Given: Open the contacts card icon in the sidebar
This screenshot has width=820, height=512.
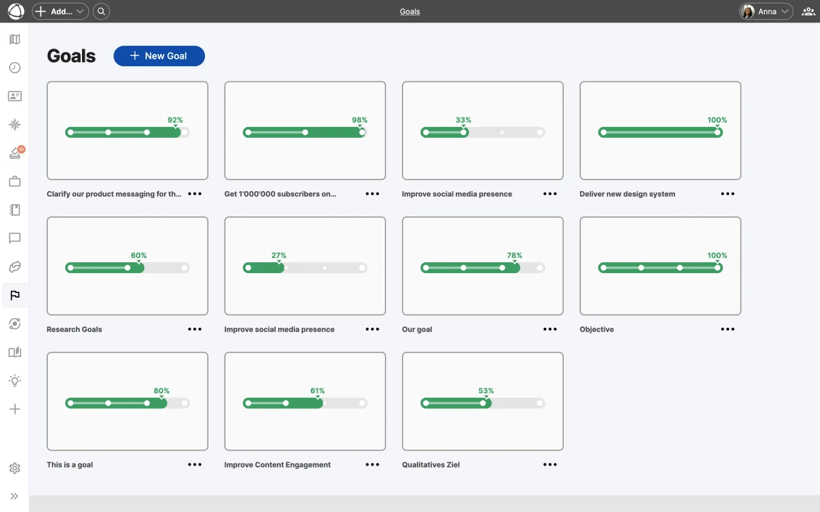Looking at the screenshot, I should click(x=14, y=96).
